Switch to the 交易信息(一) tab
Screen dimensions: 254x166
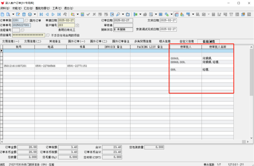coord(11,41)
